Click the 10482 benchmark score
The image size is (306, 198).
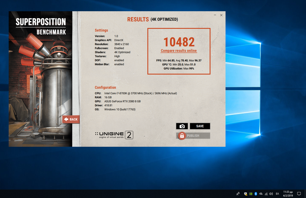179,42
